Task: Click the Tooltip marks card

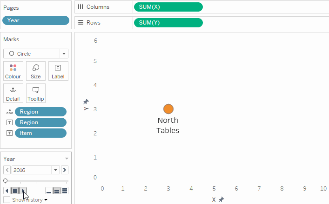Action: (36, 93)
